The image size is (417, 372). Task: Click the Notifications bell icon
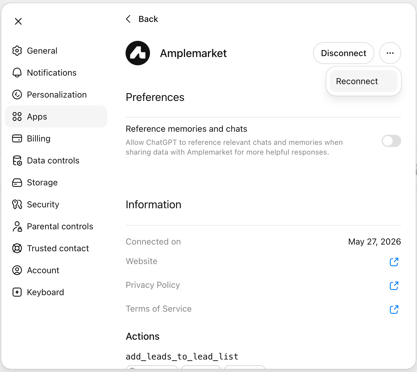click(x=17, y=73)
